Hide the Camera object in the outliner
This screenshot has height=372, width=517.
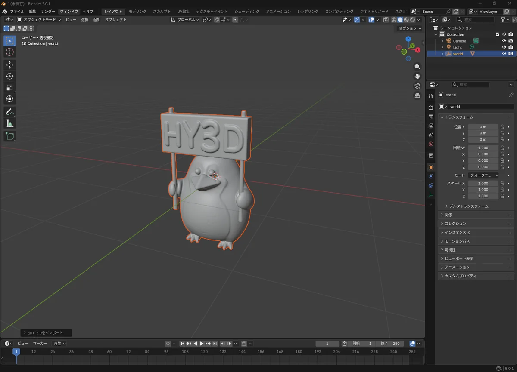504,41
